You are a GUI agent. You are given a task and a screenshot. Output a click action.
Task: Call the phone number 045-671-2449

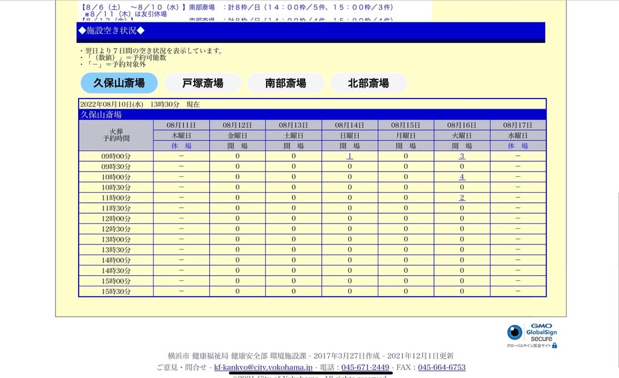click(x=365, y=367)
